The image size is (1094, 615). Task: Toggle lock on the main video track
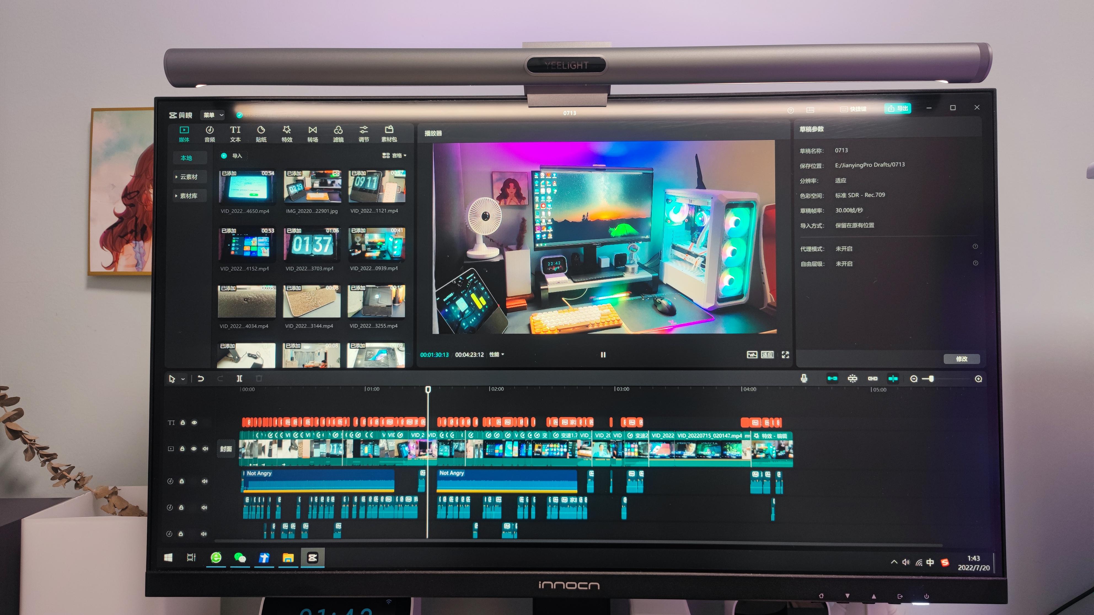point(182,449)
